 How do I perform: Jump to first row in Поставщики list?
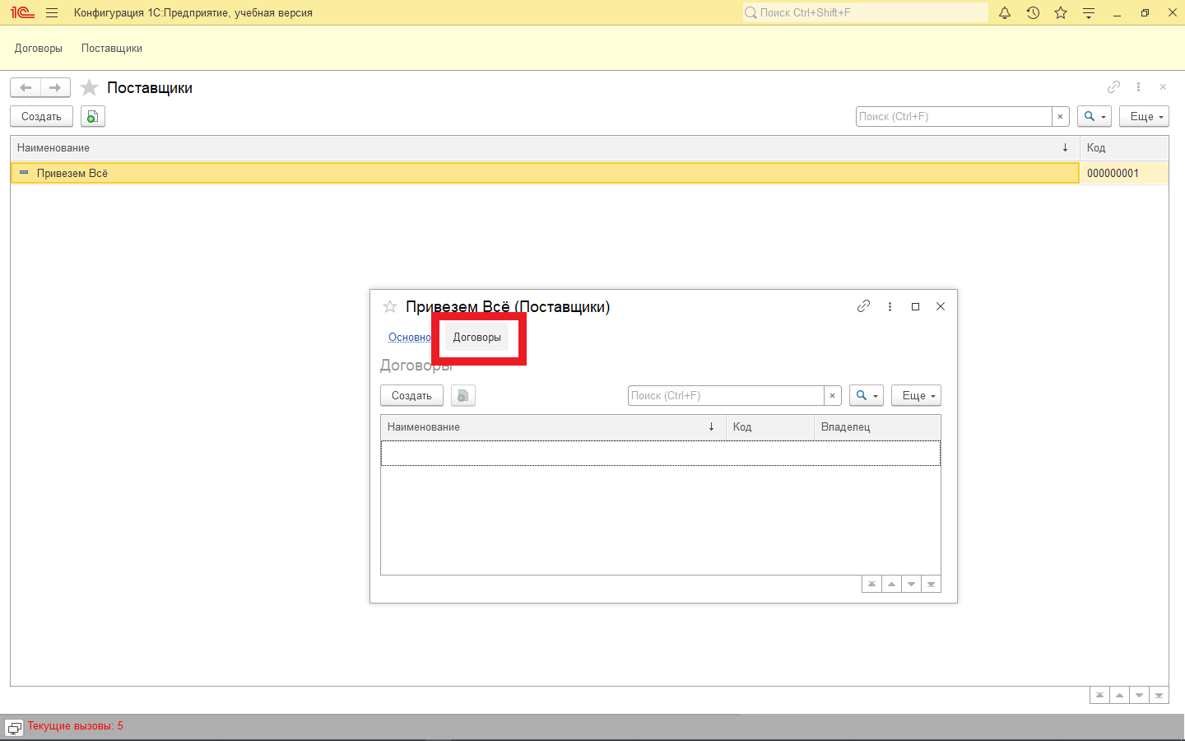point(1099,696)
